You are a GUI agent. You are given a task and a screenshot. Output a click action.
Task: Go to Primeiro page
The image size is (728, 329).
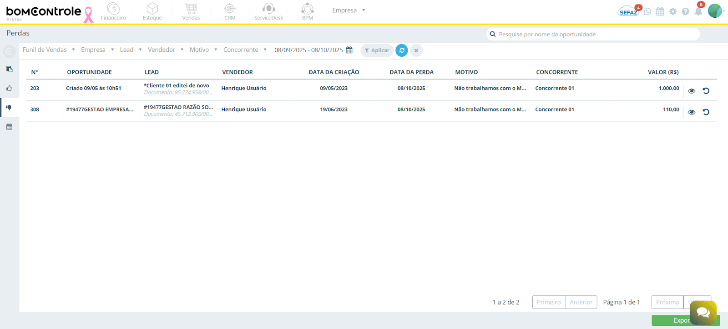549,302
